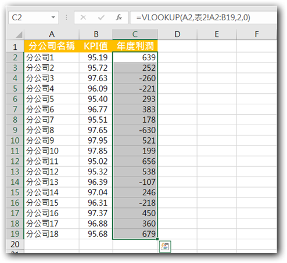This screenshot has width=287, height=263.
Task: Expand the Name Box dropdown arrow
Action: [53, 17]
